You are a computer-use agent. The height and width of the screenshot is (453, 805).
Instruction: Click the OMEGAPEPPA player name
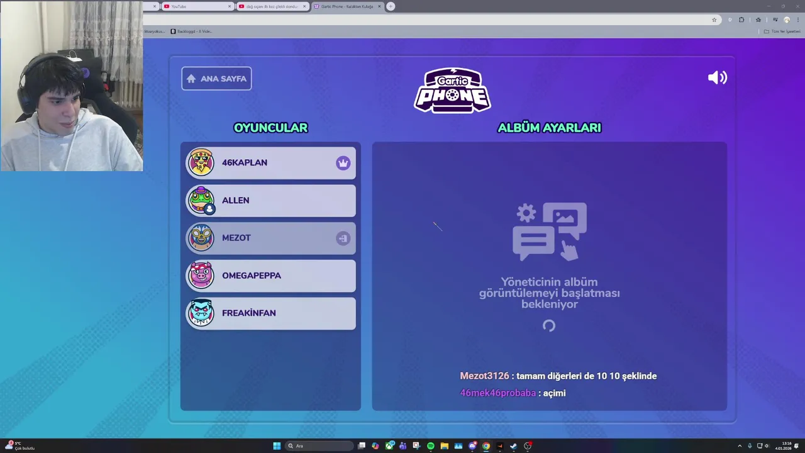252,276
